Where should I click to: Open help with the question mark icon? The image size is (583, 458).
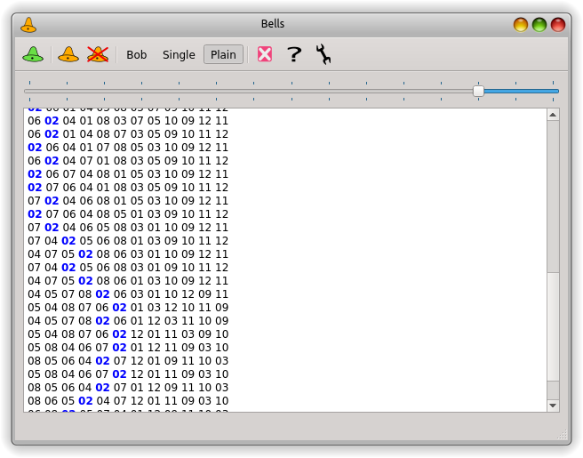tap(294, 54)
